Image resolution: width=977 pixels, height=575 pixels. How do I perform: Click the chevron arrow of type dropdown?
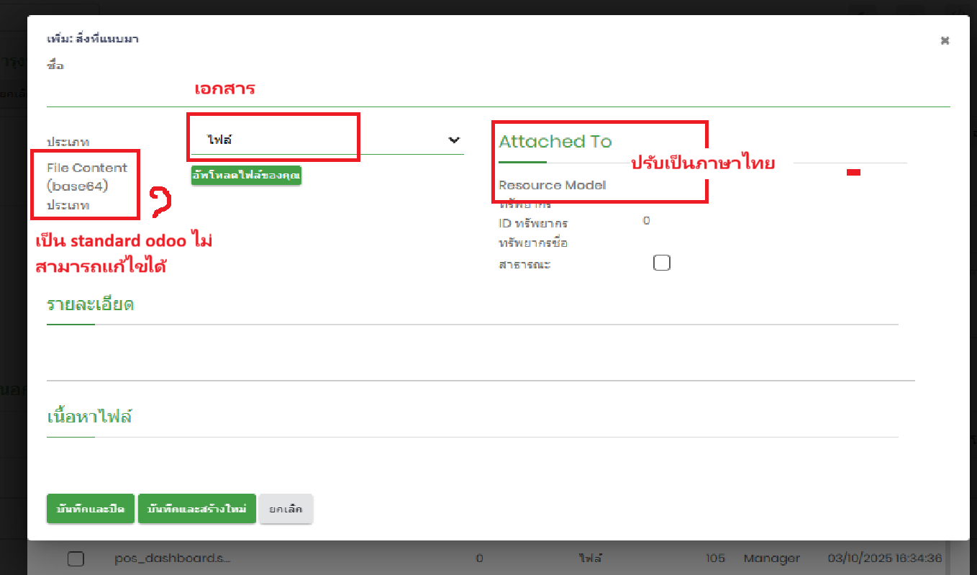454,140
